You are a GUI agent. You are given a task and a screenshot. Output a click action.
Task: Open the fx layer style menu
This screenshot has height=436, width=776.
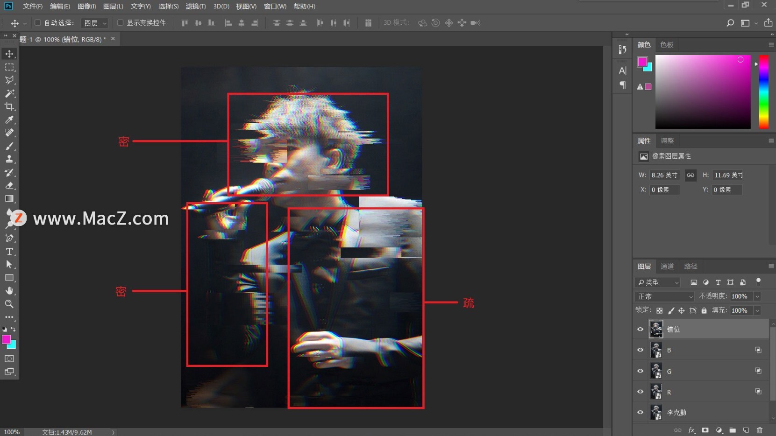[691, 430]
